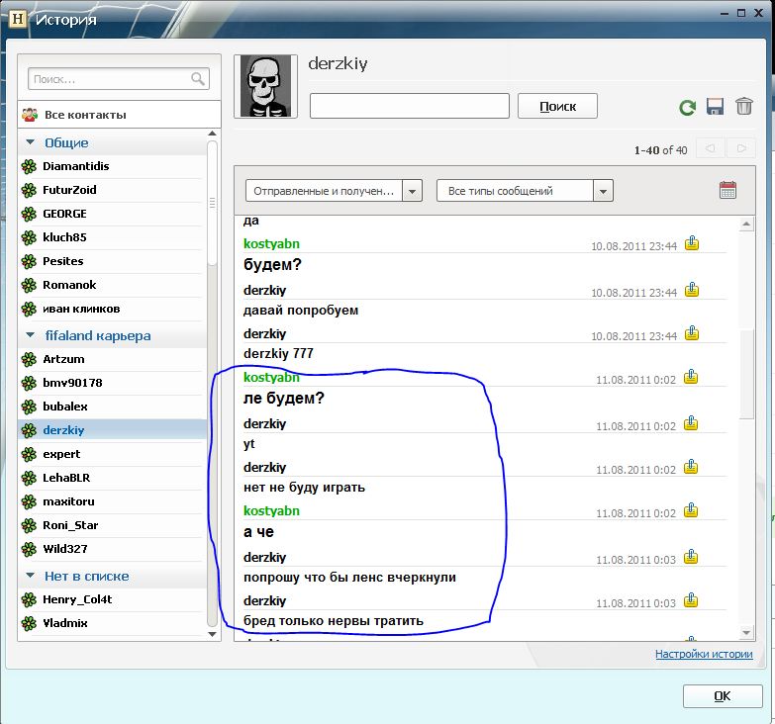The height and width of the screenshot is (724, 775).
Task: Click note icon for message будем?
Action: [x=692, y=243]
